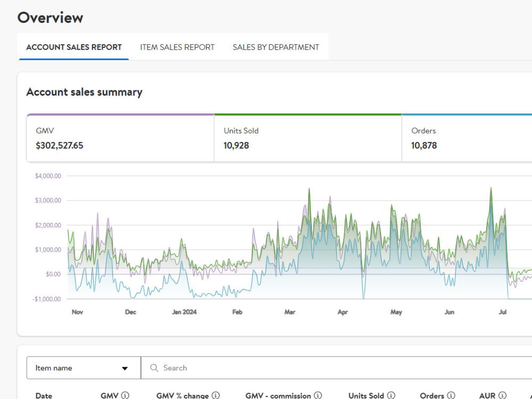Image resolution: width=532 pixels, height=399 pixels.
Task: Sort table by GMV % change header
Action: [x=182, y=396]
